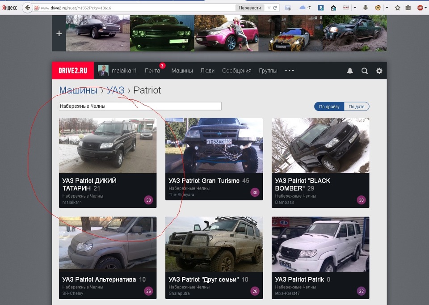The image size is (429, 305).
Task: Open the УАЗ Patriot Gran Turismo title
Action: [x=204, y=181]
